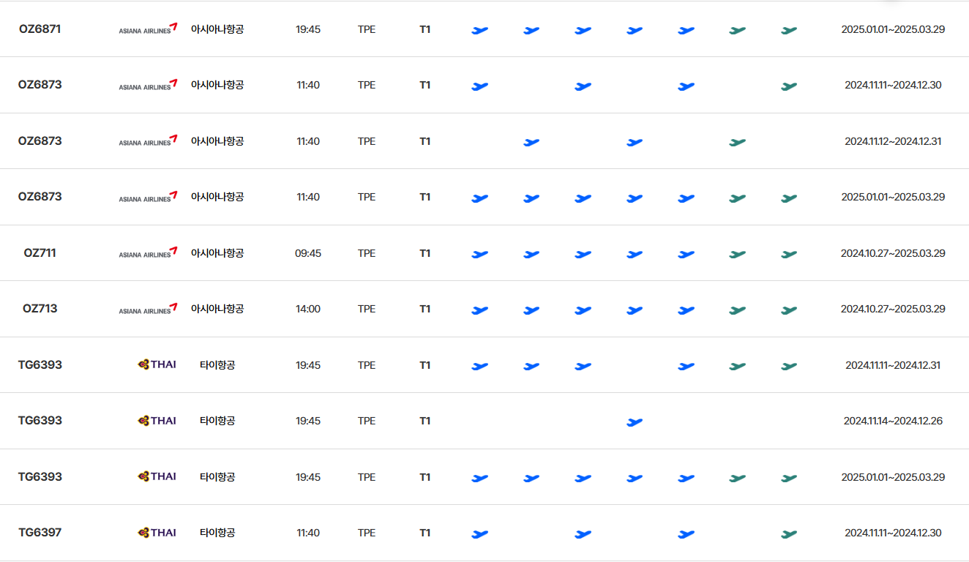This screenshot has width=969, height=562.
Task: Click the first blue plane in OZ711 row
Action: point(479,255)
